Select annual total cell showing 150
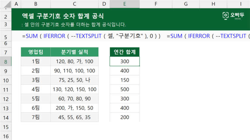The image size is (250, 140). pyautogui.click(x=125, y=80)
